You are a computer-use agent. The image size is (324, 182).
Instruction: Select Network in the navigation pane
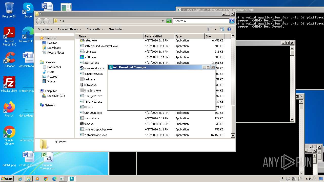pyautogui.click(x=50, y=105)
